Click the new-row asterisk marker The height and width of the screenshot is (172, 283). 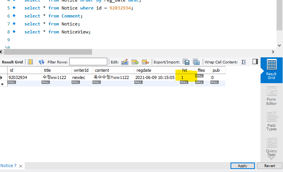[x=2, y=84]
